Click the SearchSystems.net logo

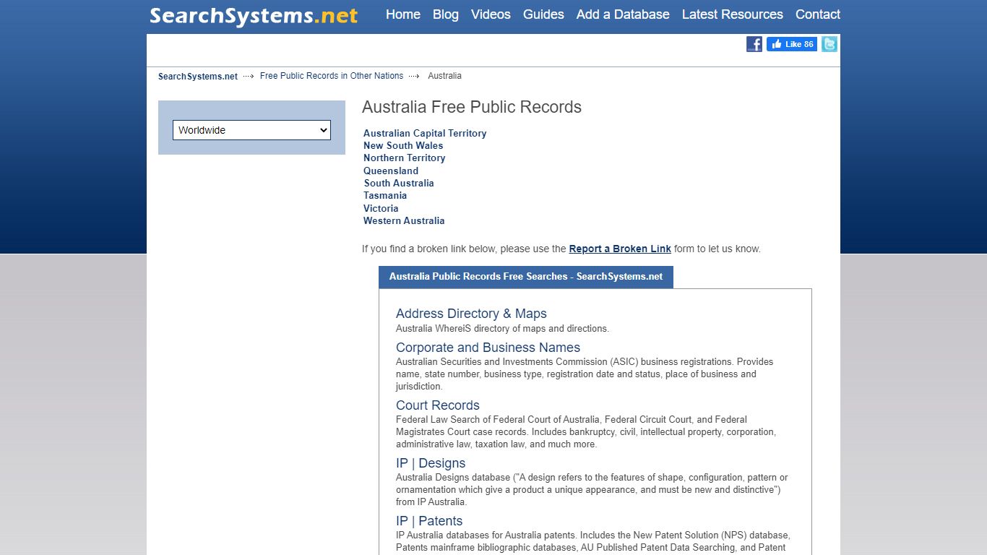tap(254, 15)
